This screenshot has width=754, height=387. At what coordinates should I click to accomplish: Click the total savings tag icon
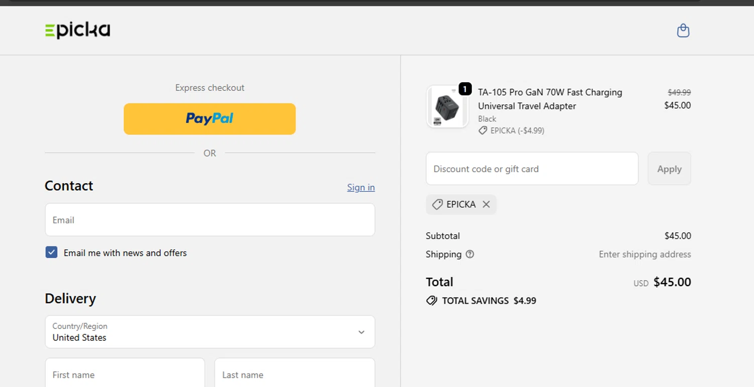click(431, 301)
